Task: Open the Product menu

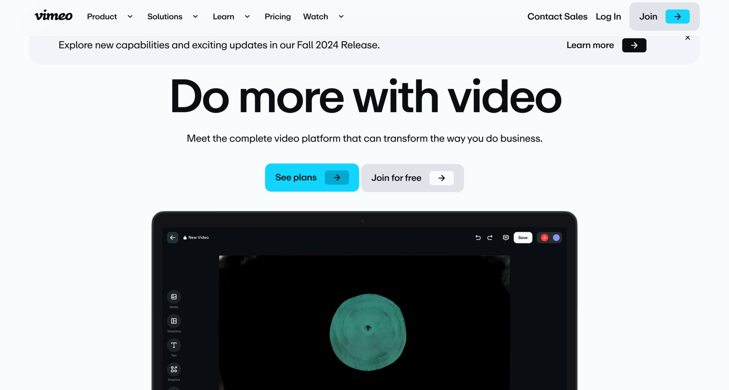Action: 102,16
